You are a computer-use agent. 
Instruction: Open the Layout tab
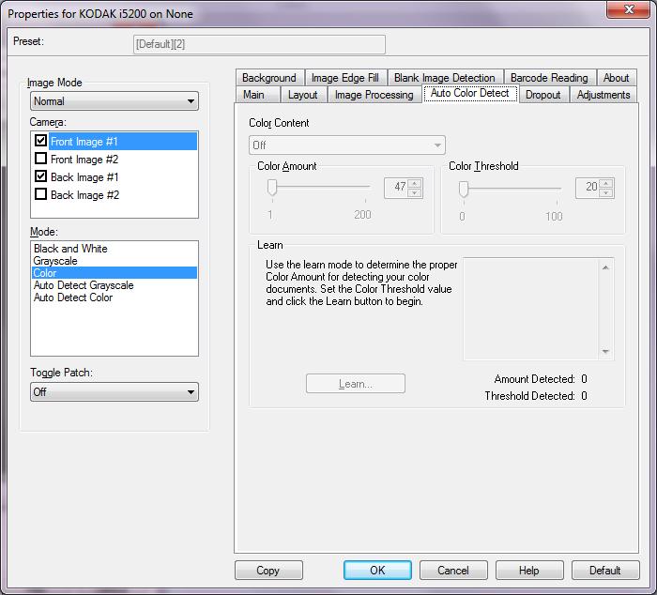tap(302, 95)
